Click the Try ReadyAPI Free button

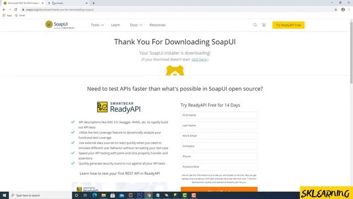[x=288, y=25]
